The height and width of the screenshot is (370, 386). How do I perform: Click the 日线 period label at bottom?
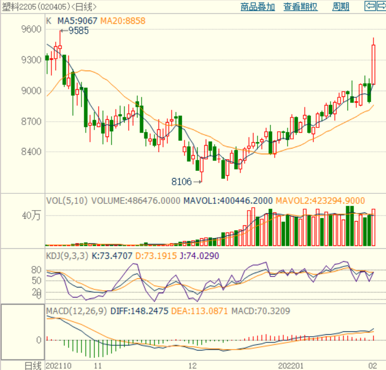coord(33,366)
